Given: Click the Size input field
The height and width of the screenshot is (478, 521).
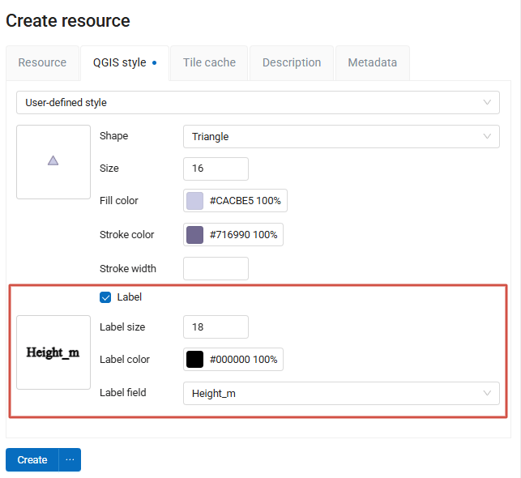Looking at the screenshot, I should click(216, 169).
